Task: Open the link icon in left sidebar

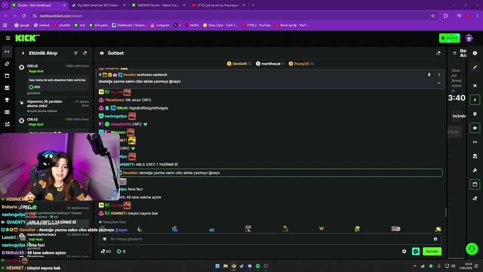Action: [x=7, y=64]
